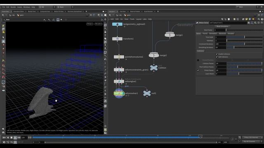Select the Collision null node

pos(154,68)
